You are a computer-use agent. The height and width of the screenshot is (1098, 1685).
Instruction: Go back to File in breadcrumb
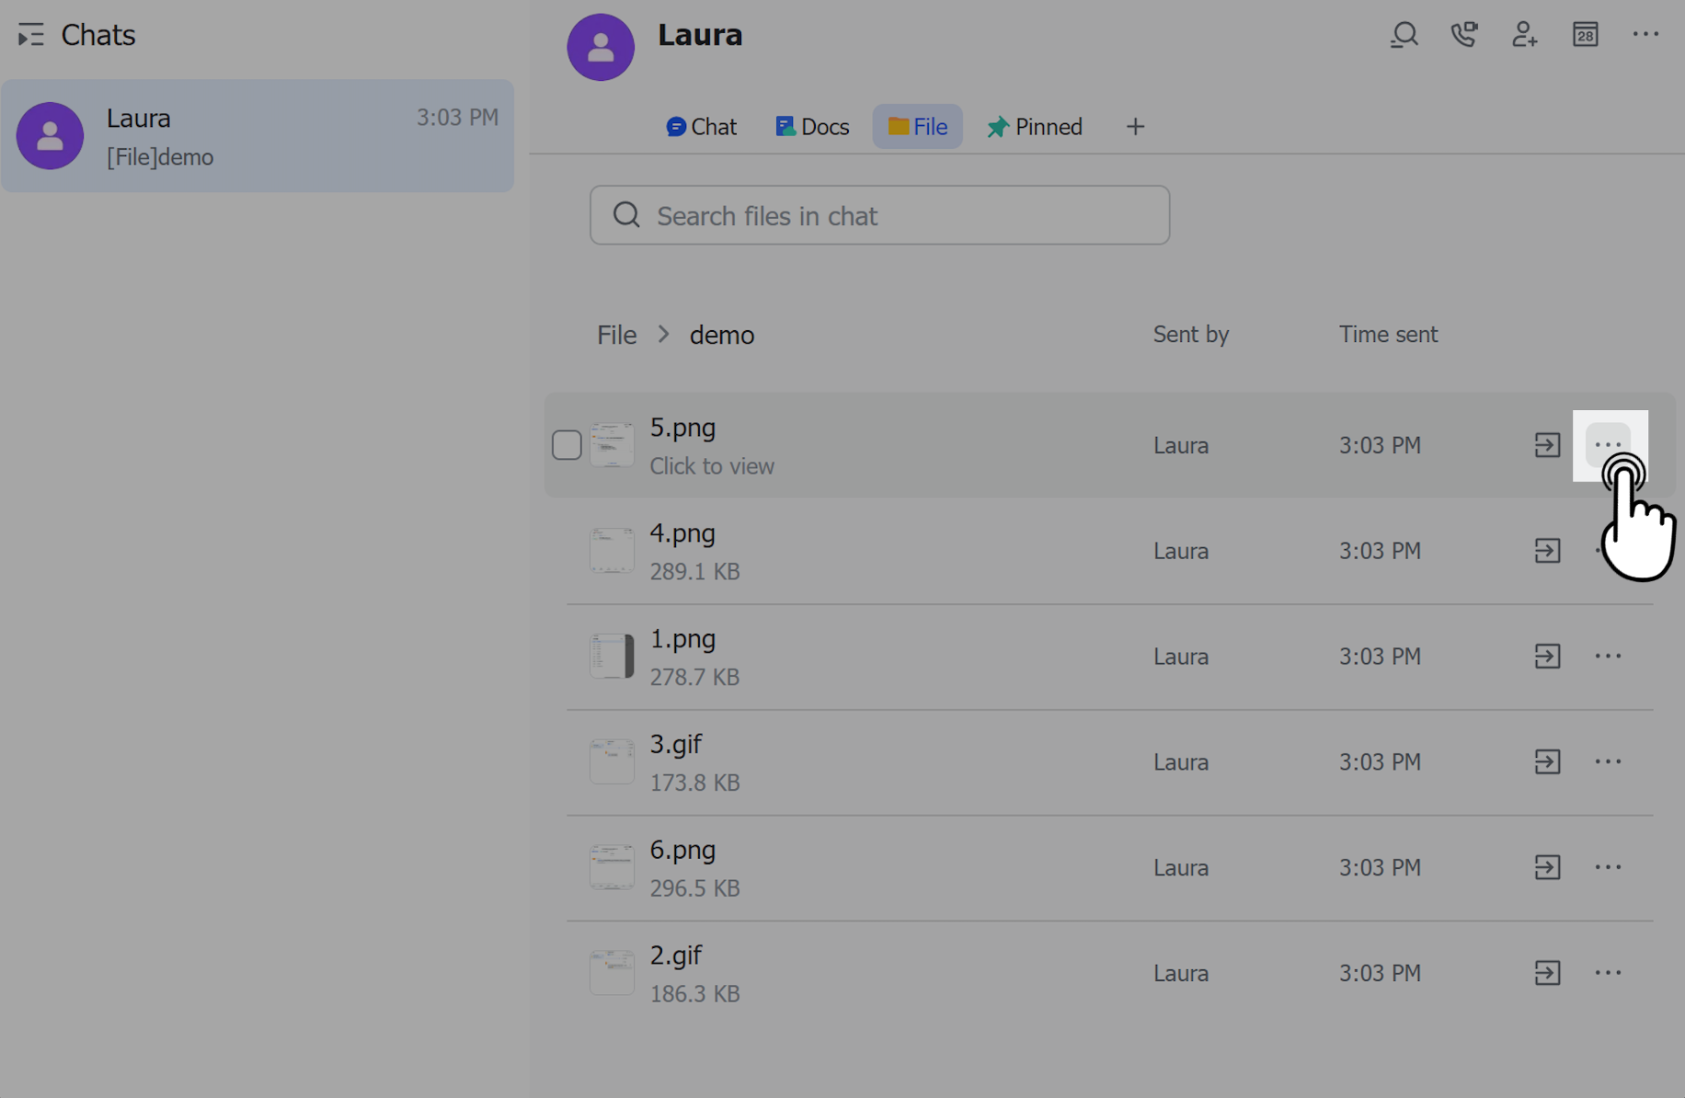616,335
